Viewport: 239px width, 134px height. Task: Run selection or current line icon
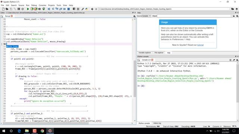click(x=40, y=9)
